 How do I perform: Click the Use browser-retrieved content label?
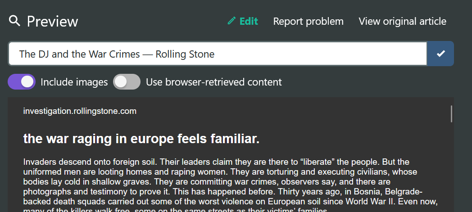[214, 82]
